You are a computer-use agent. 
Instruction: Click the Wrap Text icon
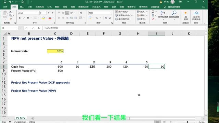pos(81,13)
